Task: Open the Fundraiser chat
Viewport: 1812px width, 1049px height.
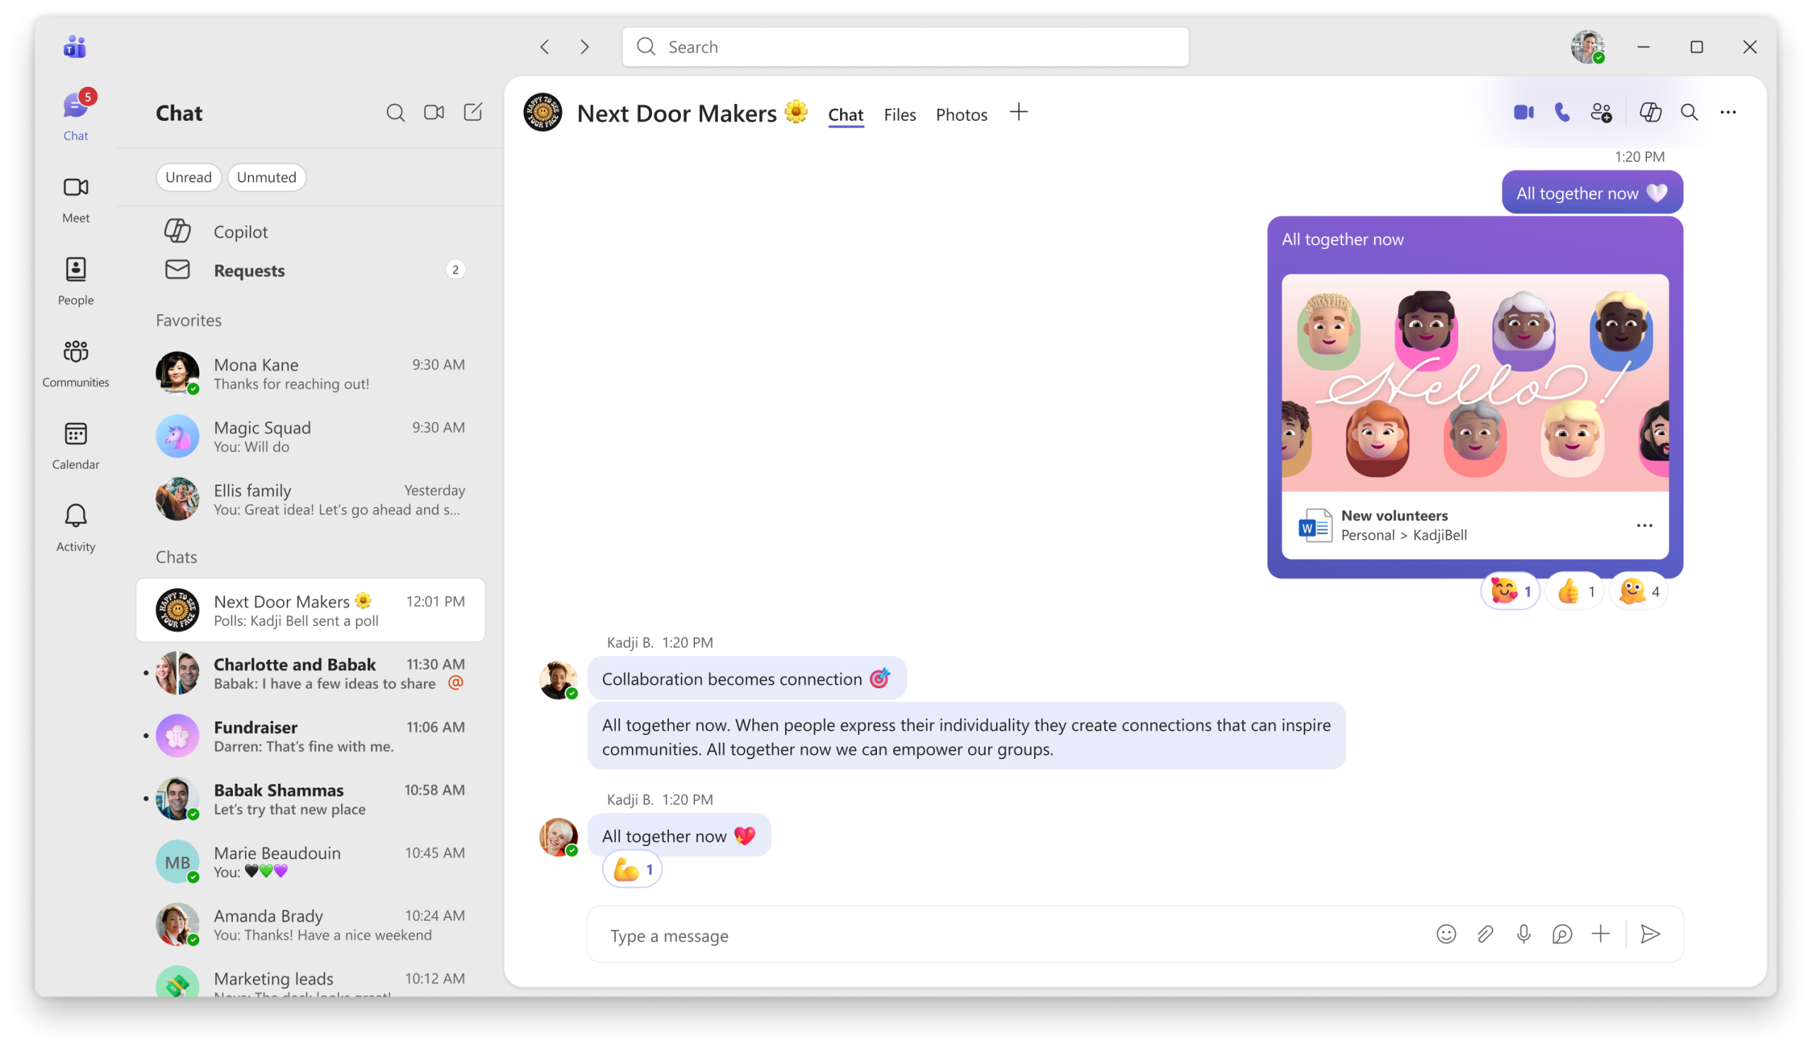Action: pyautogui.click(x=311, y=736)
